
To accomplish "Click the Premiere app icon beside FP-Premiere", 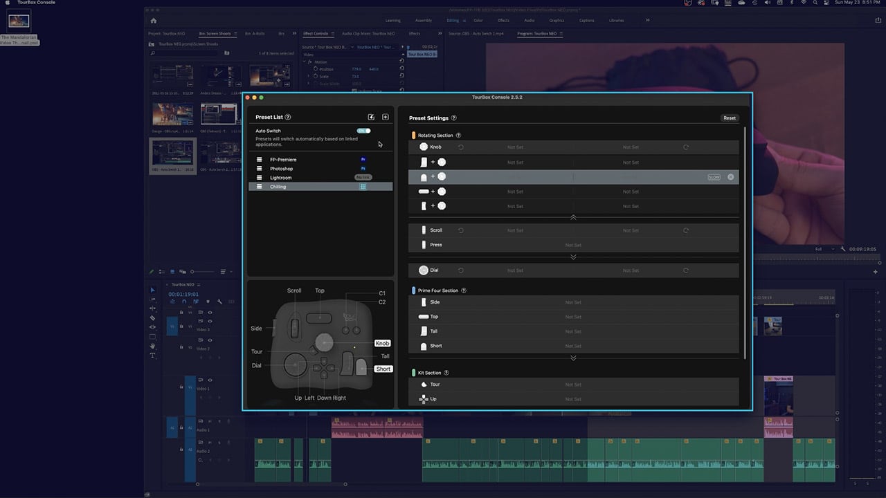I will (363, 160).
